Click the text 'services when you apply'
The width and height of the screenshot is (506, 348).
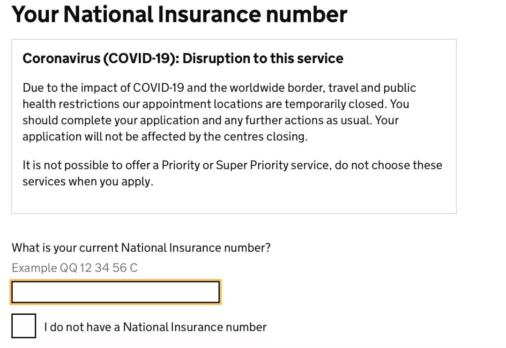(87, 181)
